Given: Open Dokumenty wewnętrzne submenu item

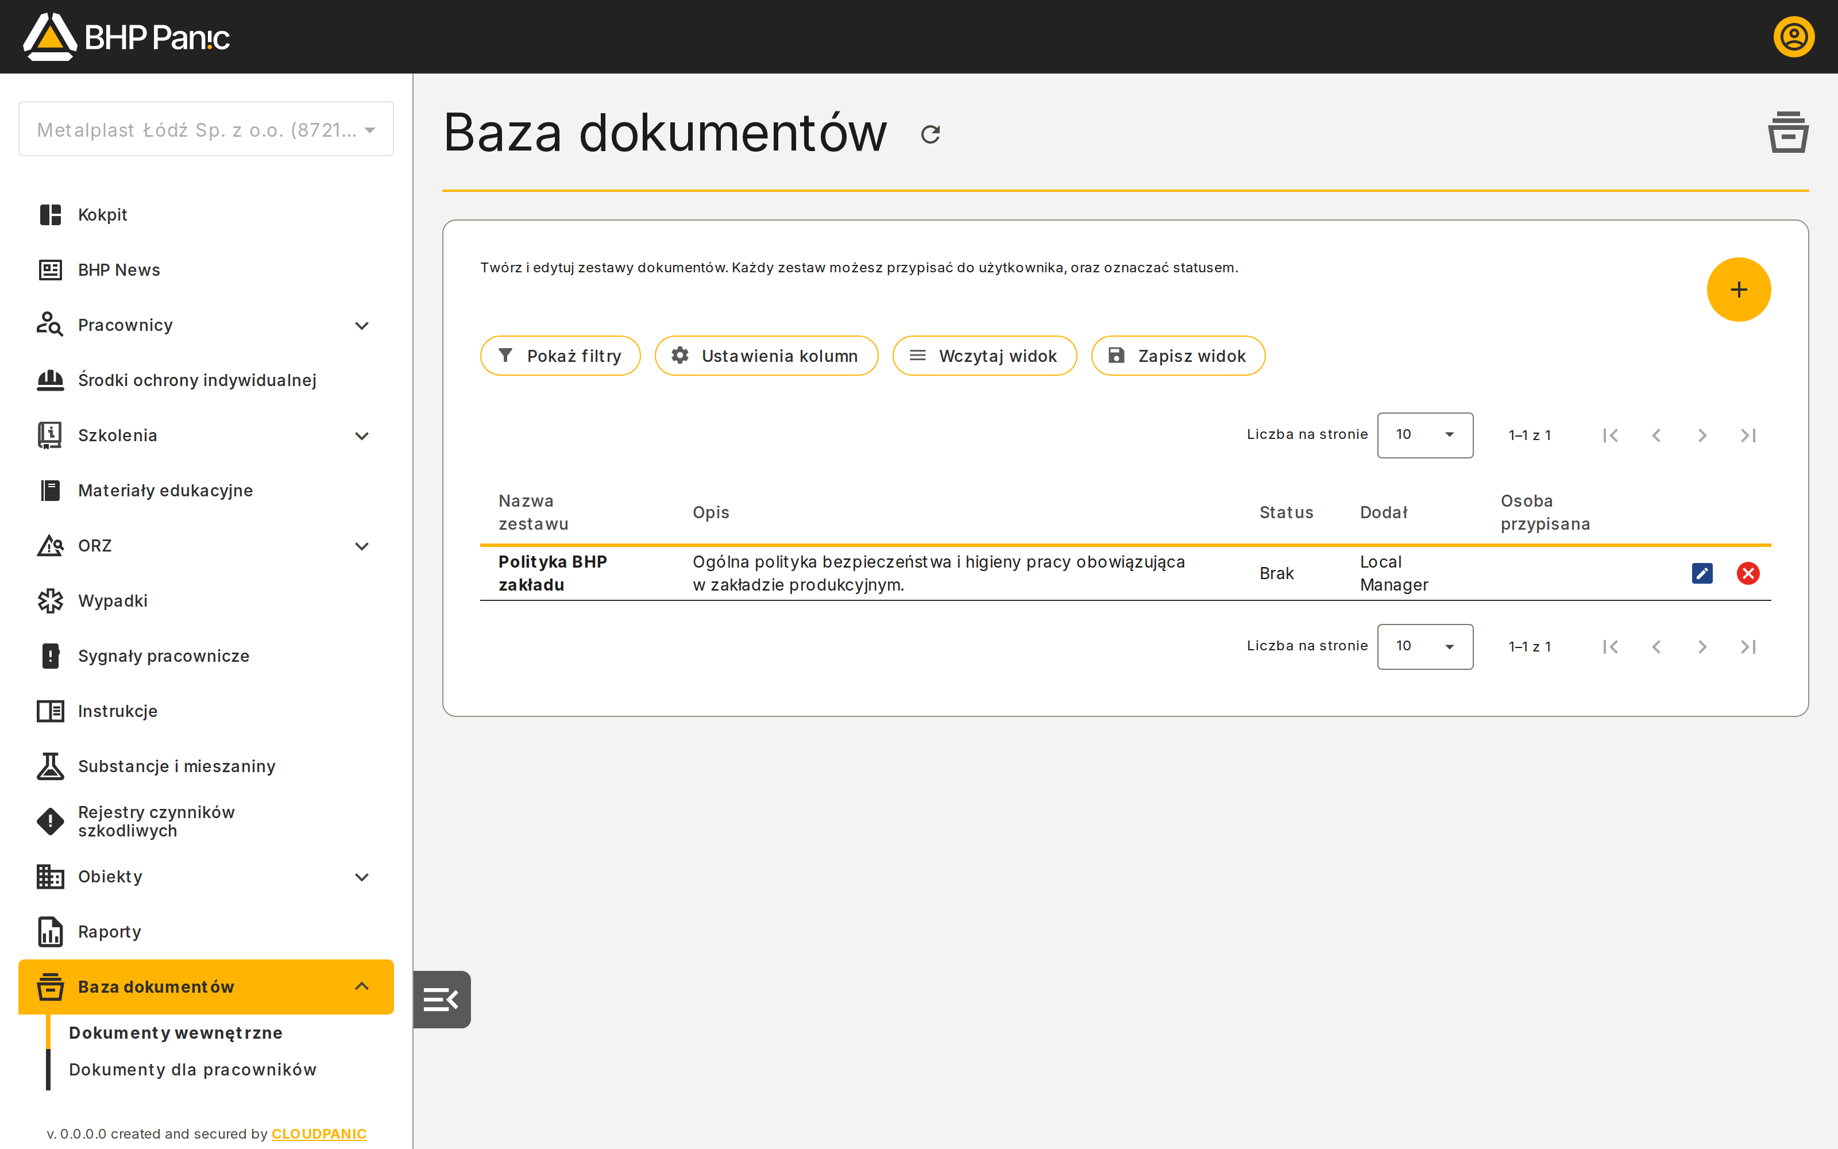Looking at the screenshot, I should [x=175, y=1033].
